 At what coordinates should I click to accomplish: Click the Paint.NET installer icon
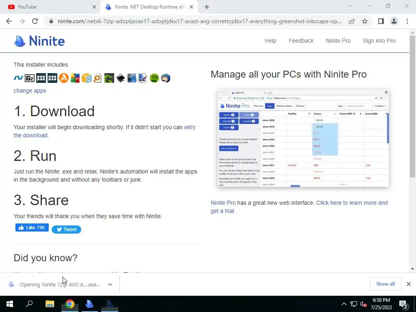pyautogui.click(x=143, y=78)
